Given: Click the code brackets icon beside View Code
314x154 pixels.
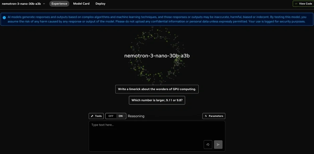Looking at the screenshot, I should click(296, 4).
